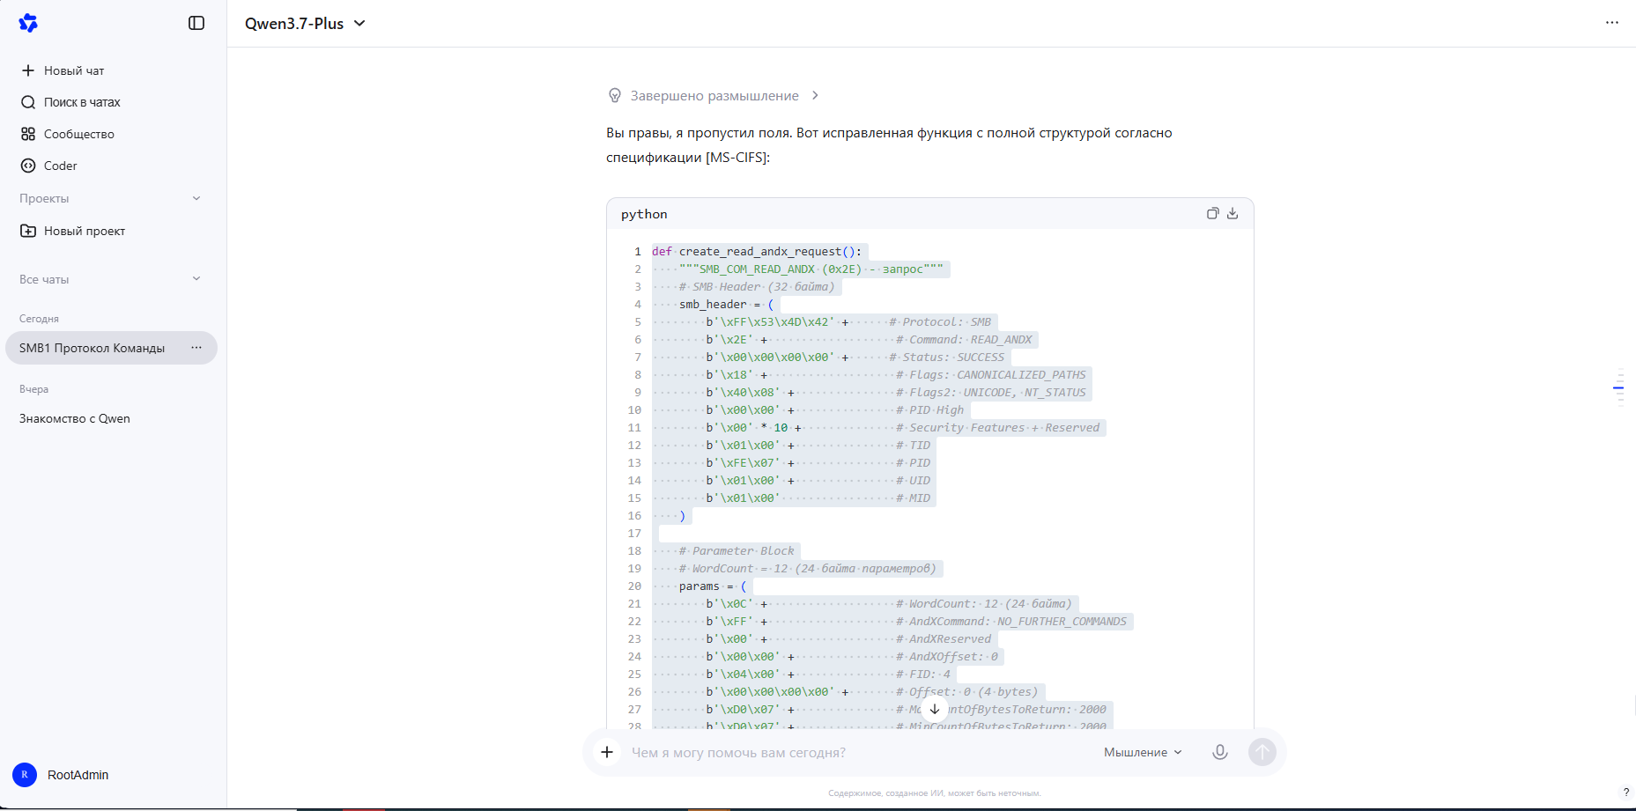Click the python language label
Image resolution: width=1636 pixels, height=811 pixels.
tap(644, 214)
